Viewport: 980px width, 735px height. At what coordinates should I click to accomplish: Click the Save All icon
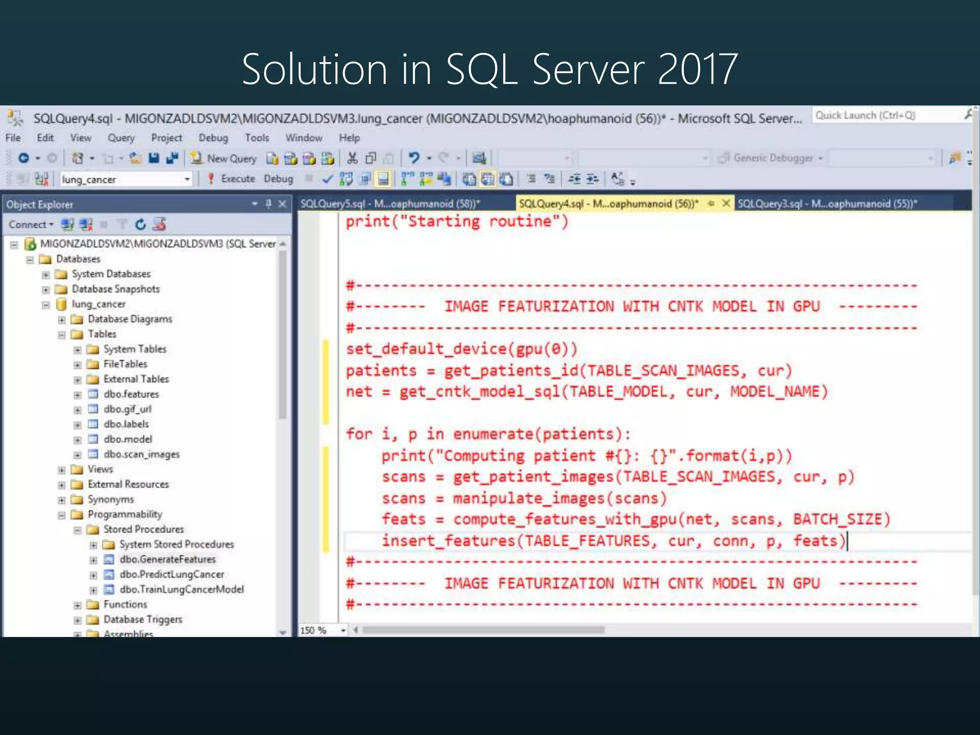click(172, 158)
